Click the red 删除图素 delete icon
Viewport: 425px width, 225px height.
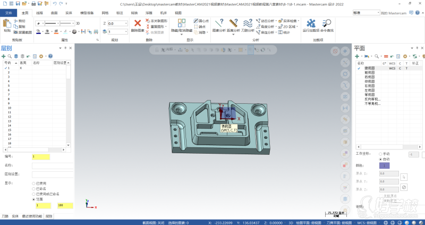pyautogui.click(x=137, y=24)
